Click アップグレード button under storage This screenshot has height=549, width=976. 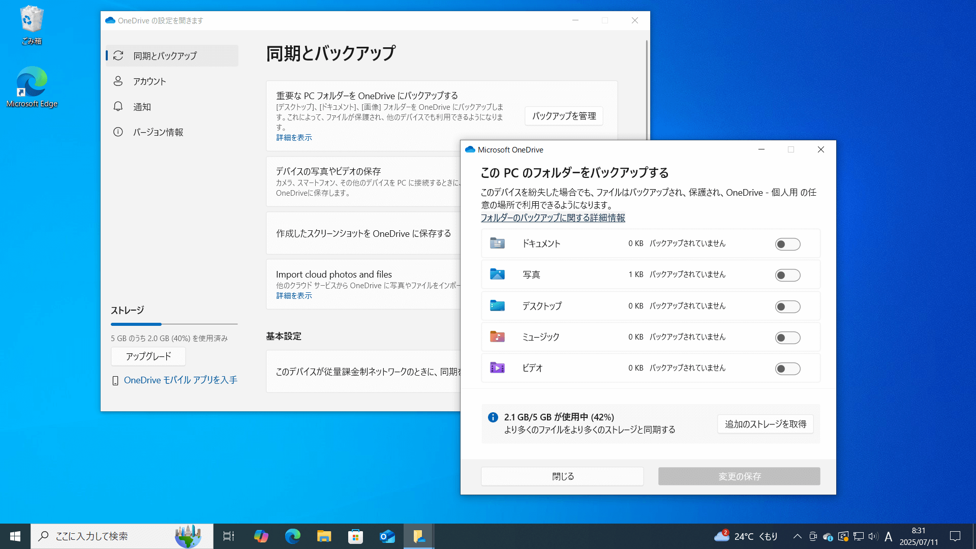(x=148, y=356)
